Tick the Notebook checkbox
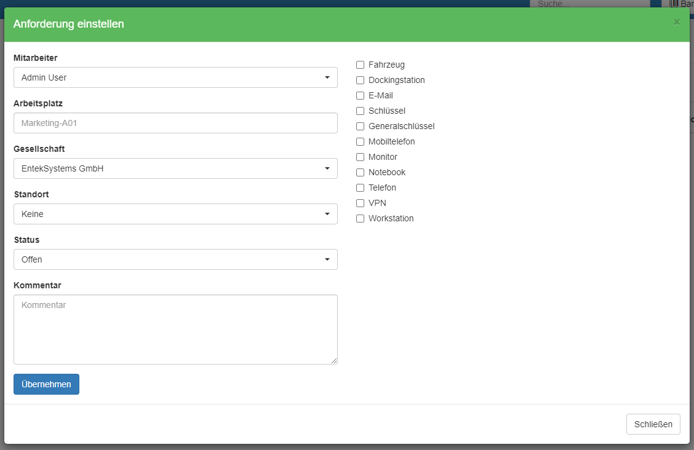 361,172
